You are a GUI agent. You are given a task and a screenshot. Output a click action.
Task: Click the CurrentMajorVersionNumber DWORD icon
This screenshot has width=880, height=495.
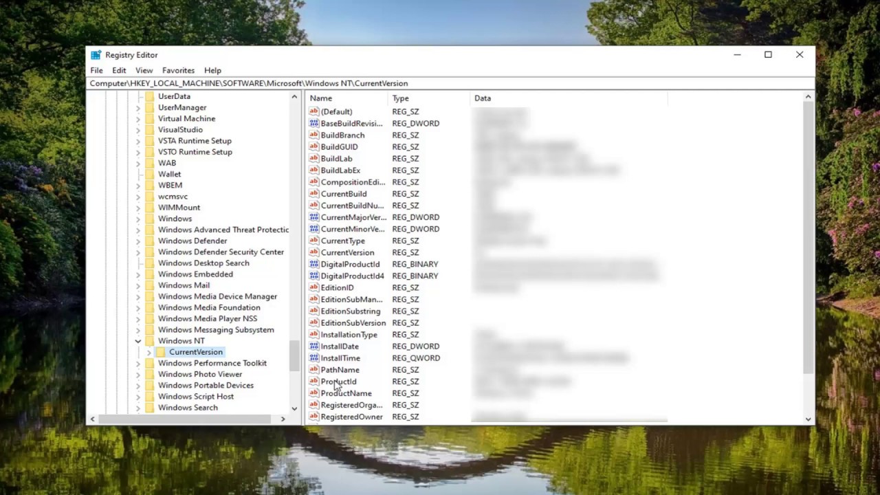coord(314,217)
